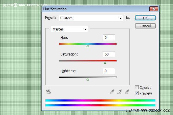Grab the Saturation slider thumb
This screenshot has width=173, height=115.
[105, 63]
